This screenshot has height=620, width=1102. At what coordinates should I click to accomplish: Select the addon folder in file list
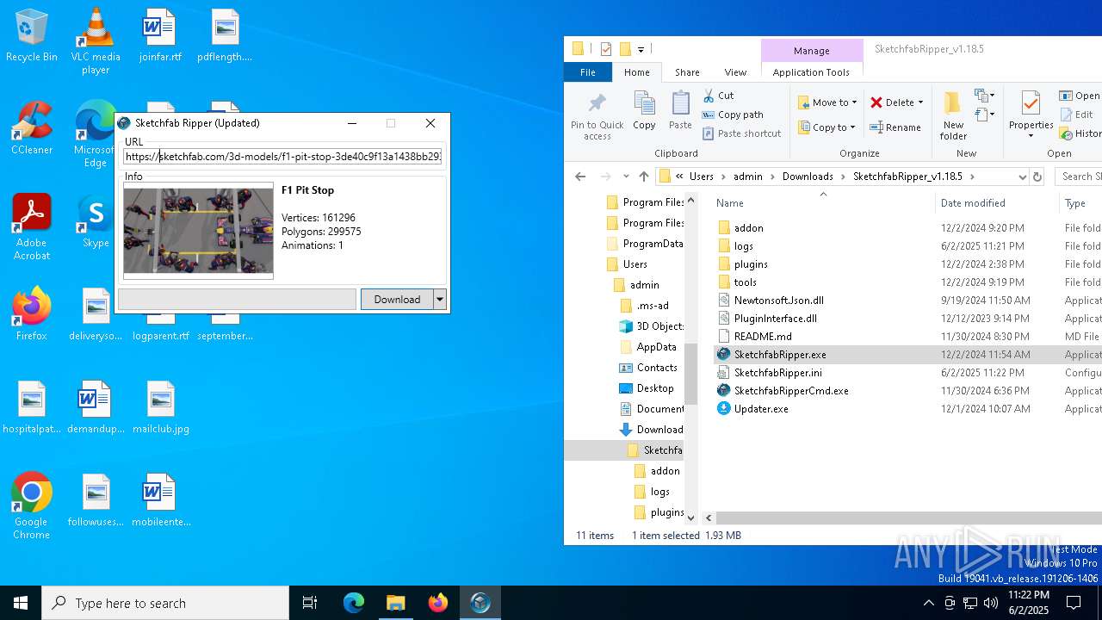coord(748,228)
